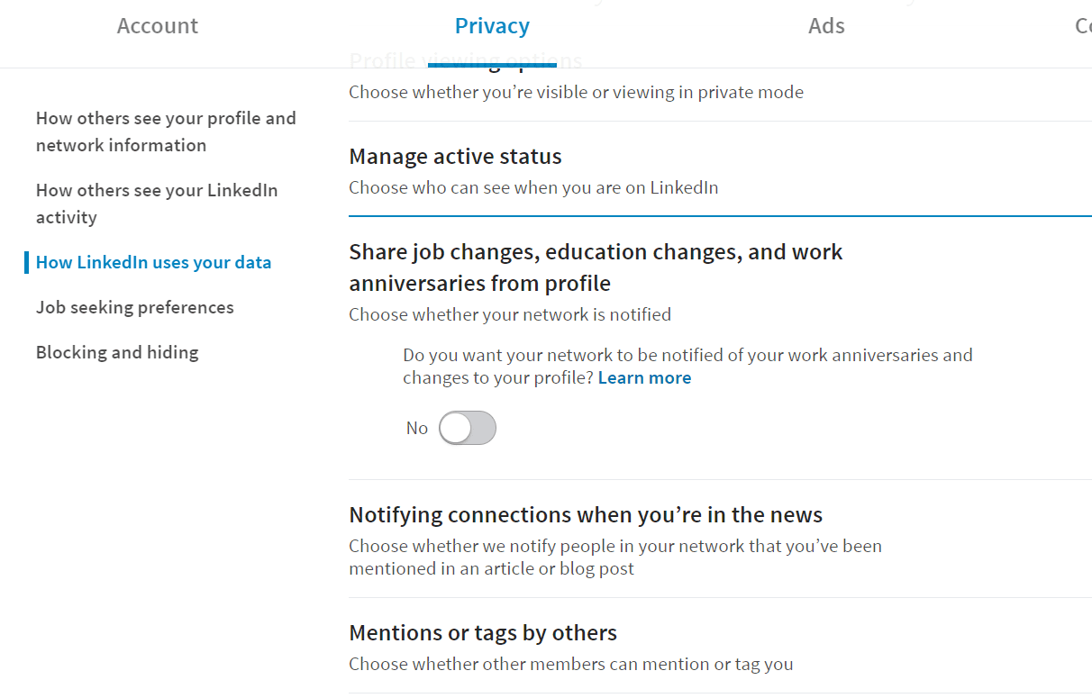Image resolution: width=1092 pixels, height=698 pixels.
Task: Select How others see your profile section
Action: point(166,131)
